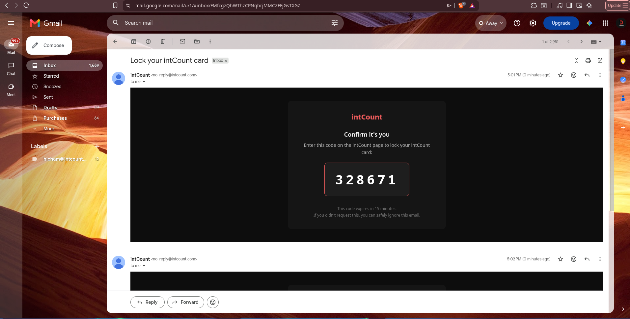Open the Google apps grid

(x=605, y=23)
